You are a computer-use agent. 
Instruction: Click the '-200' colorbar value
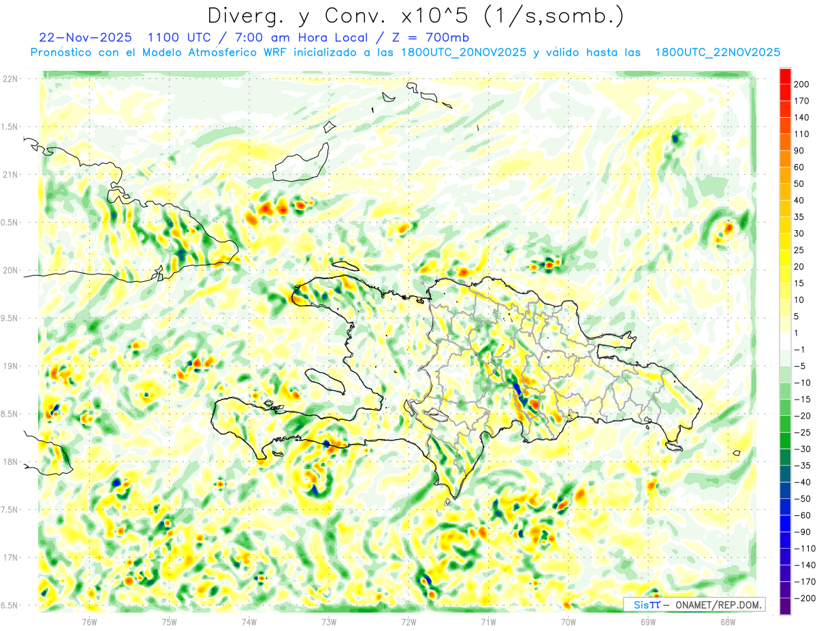pyautogui.click(x=804, y=598)
